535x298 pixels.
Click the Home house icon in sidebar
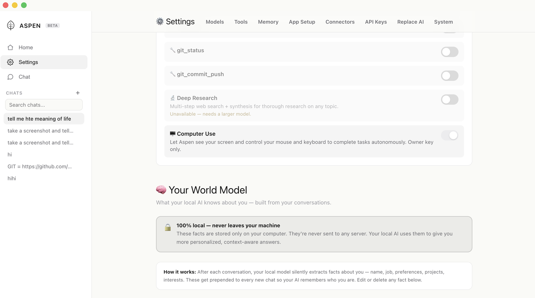pos(10,47)
